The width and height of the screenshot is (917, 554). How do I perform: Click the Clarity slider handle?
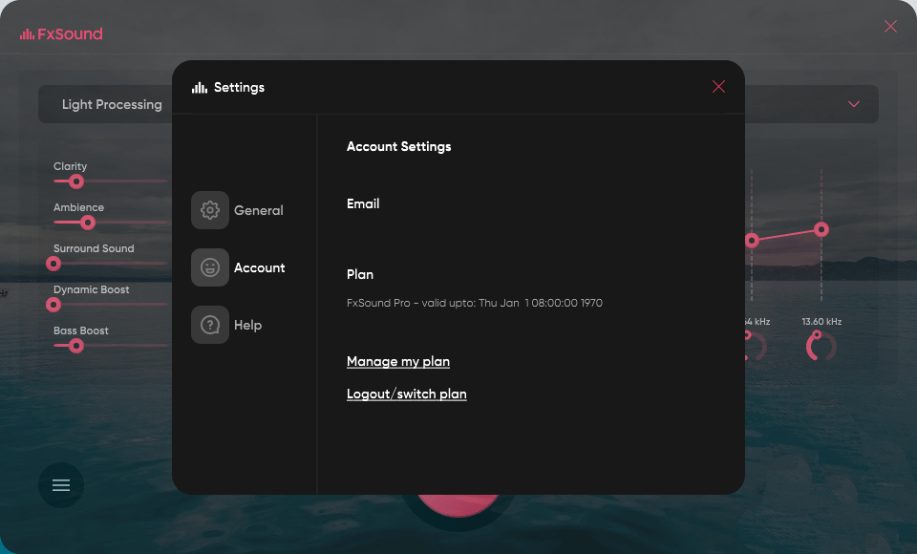pos(76,181)
